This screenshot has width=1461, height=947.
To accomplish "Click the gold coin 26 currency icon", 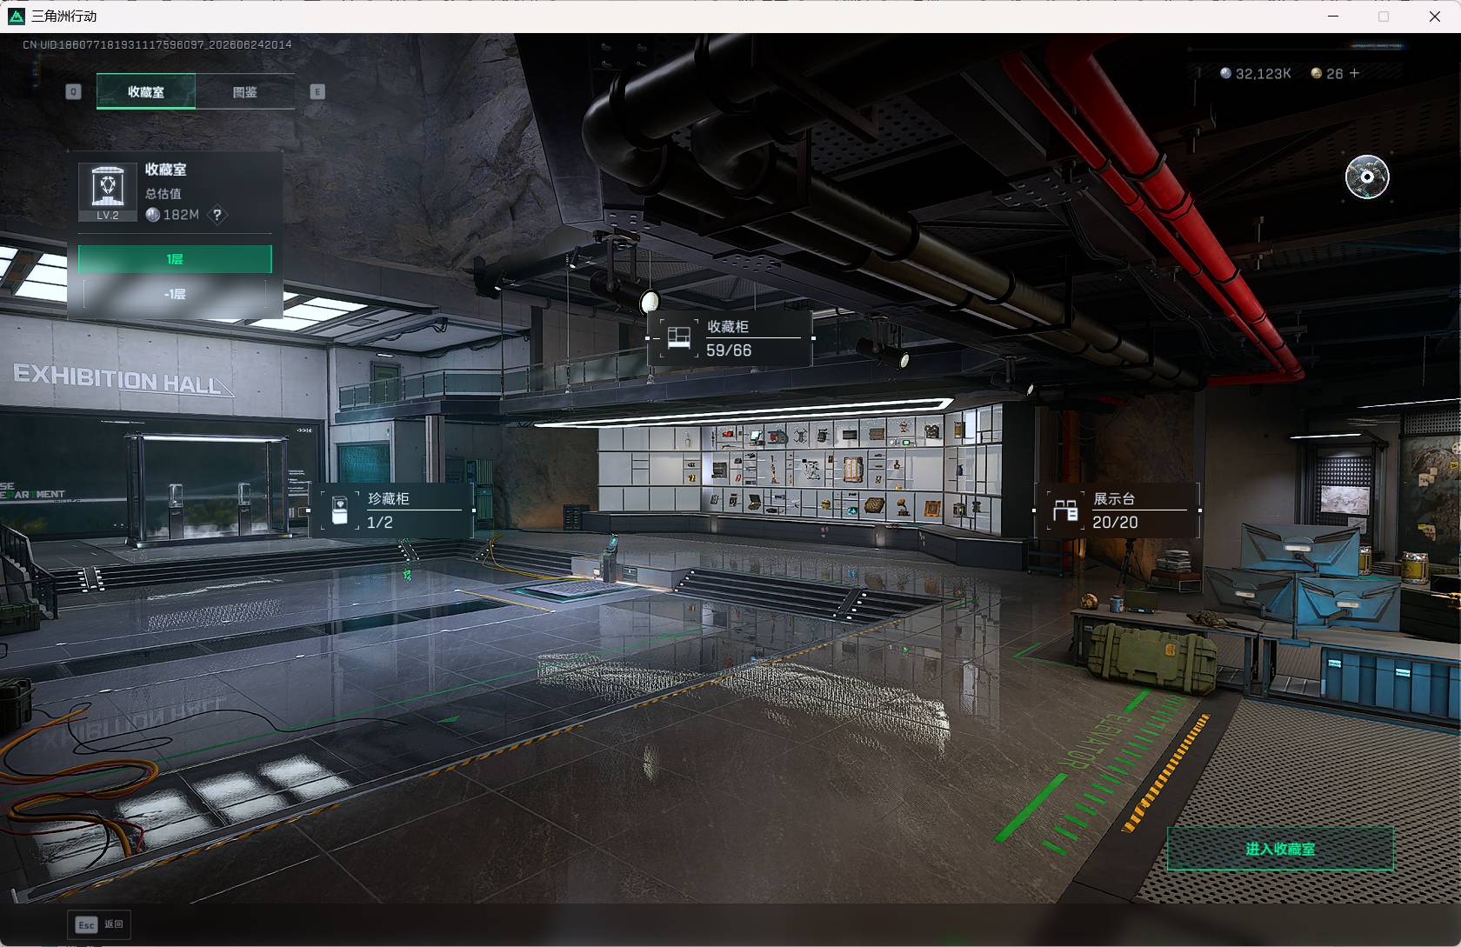I will point(1317,74).
